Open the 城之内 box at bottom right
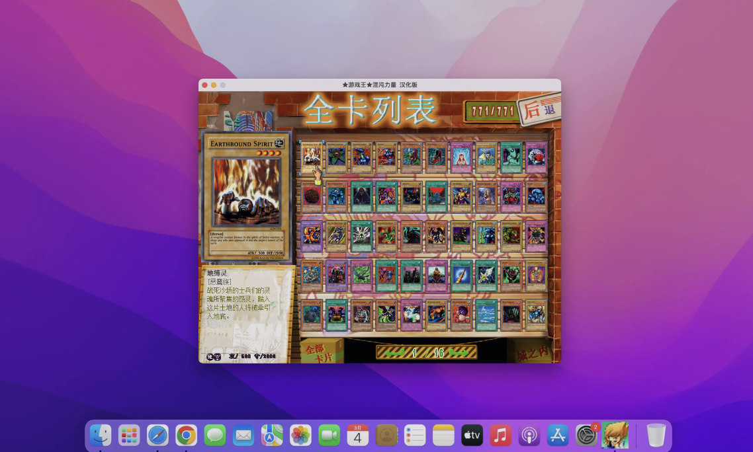The height and width of the screenshot is (452, 753). point(531,353)
